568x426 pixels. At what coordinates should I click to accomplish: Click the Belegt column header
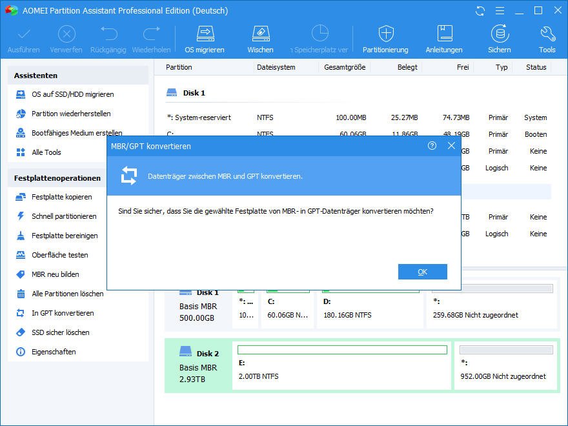pyautogui.click(x=407, y=67)
